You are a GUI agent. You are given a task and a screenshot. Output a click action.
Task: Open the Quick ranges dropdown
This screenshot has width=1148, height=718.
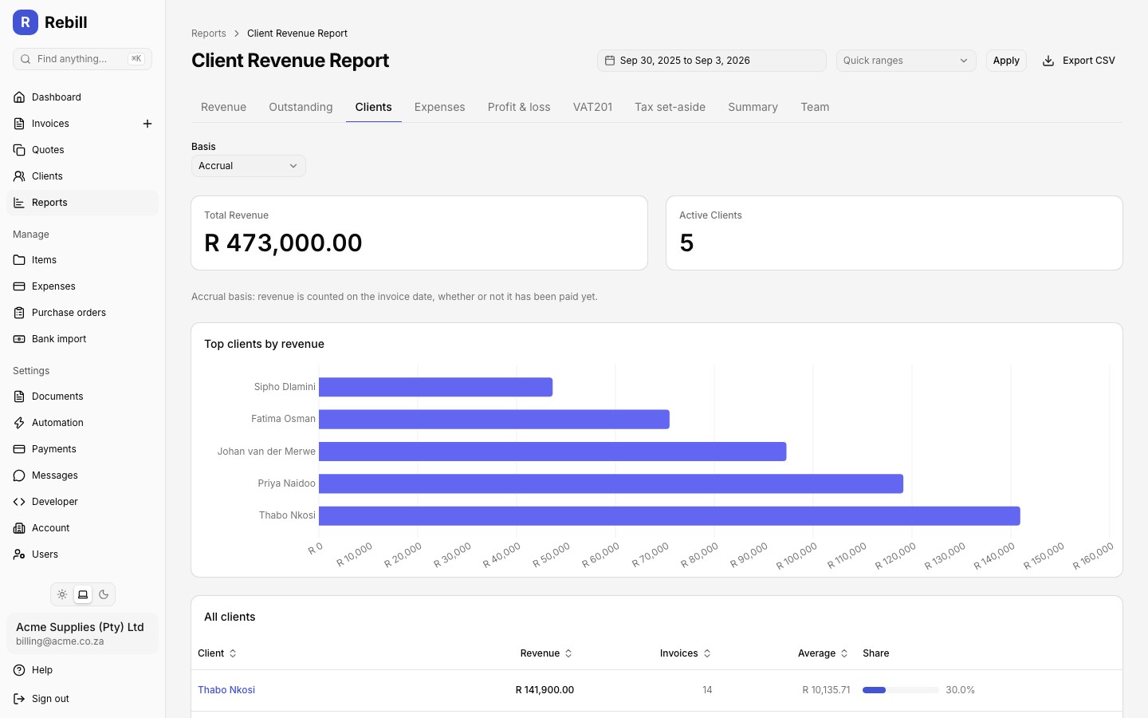click(x=906, y=61)
